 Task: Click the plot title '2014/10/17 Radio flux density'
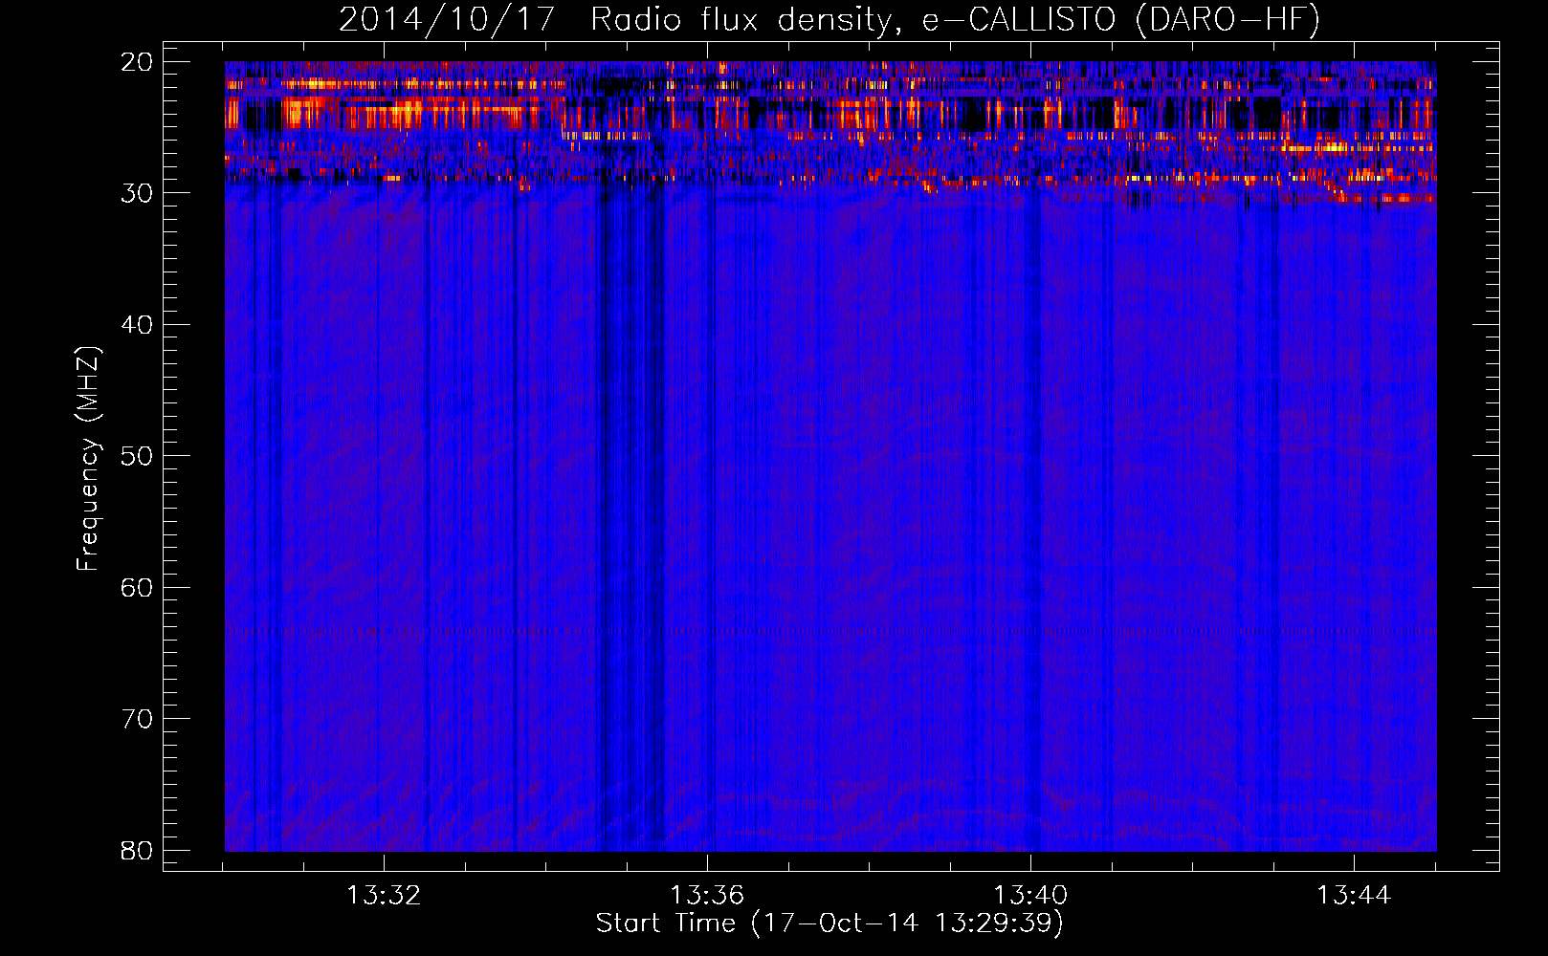pos(618,20)
